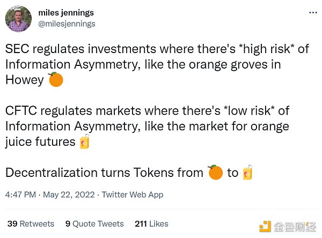Open the '4:47 PM · May 22, 2022' timestamp
Image resolution: width=322 pixels, height=238 pixels.
point(50,195)
